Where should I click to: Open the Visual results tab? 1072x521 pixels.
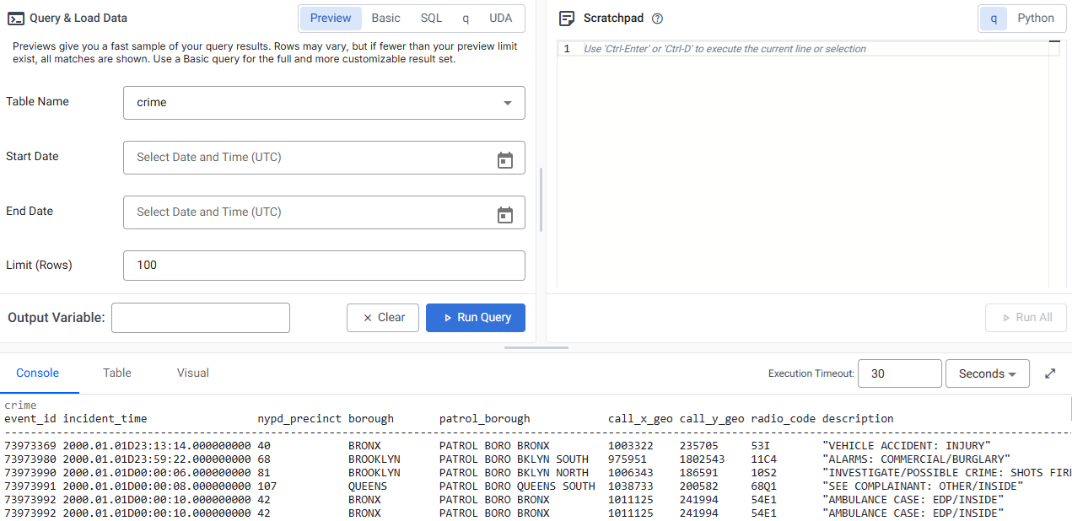click(191, 373)
